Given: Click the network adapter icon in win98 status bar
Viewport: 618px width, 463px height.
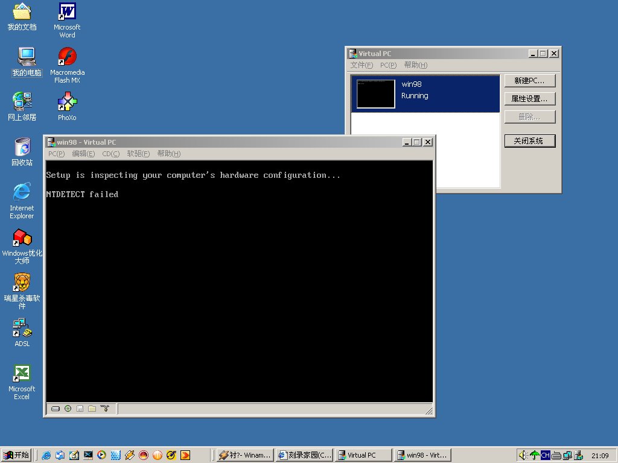Looking at the screenshot, I should coord(105,409).
